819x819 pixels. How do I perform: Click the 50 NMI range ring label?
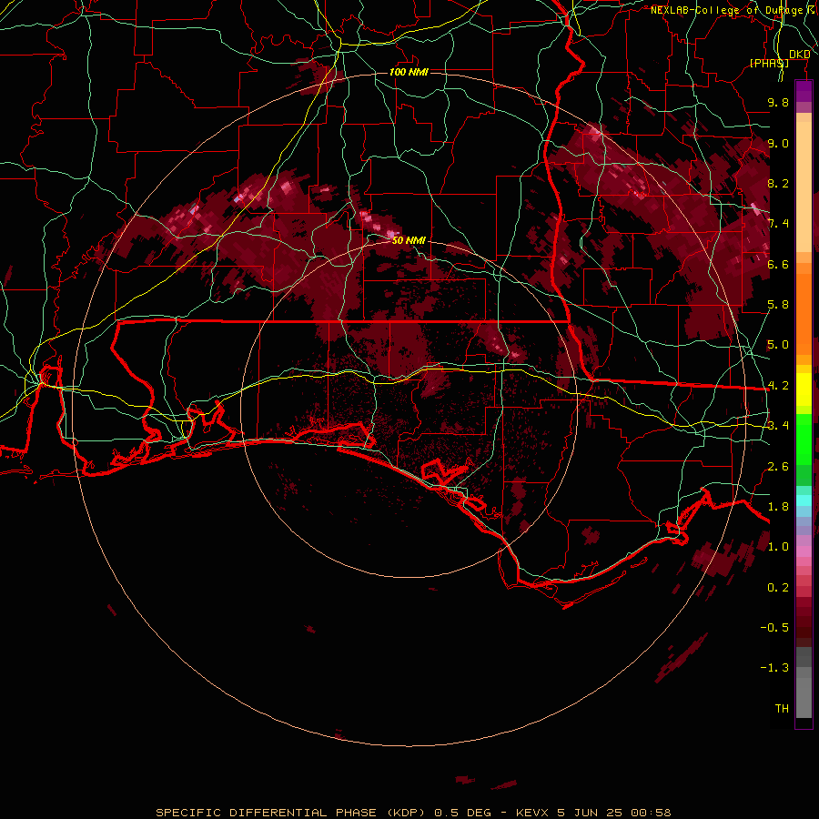tap(409, 240)
